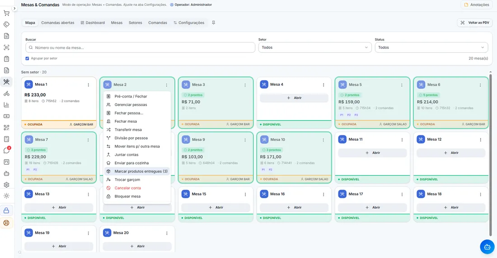Open Mesa 5 three-dot options menu
The image size is (497, 258).
coord(402,85)
